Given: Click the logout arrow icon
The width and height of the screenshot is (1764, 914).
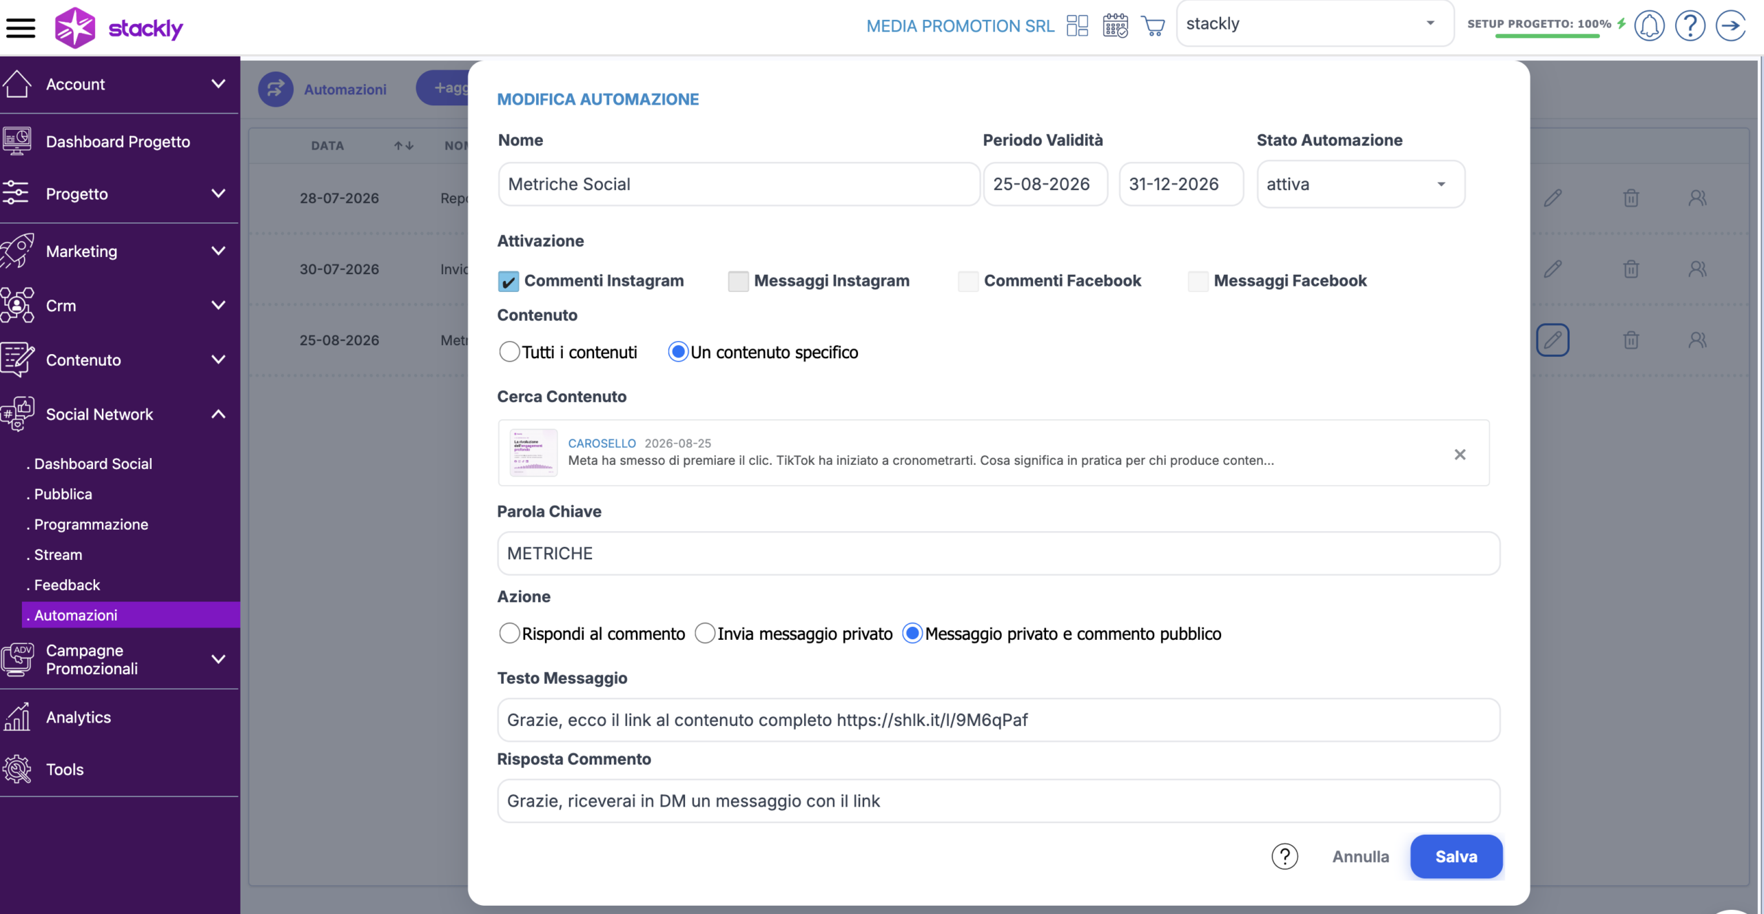Looking at the screenshot, I should tap(1730, 26).
